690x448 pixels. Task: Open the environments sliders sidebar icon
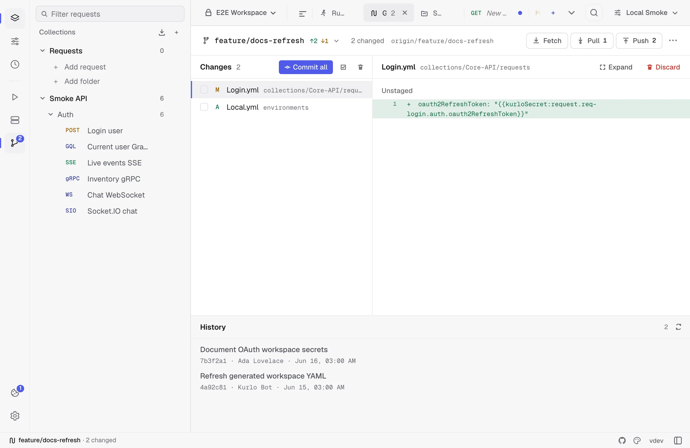15,41
